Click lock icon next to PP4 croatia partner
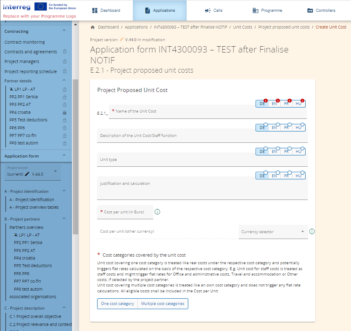The image size is (351, 331). tap(64, 113)
